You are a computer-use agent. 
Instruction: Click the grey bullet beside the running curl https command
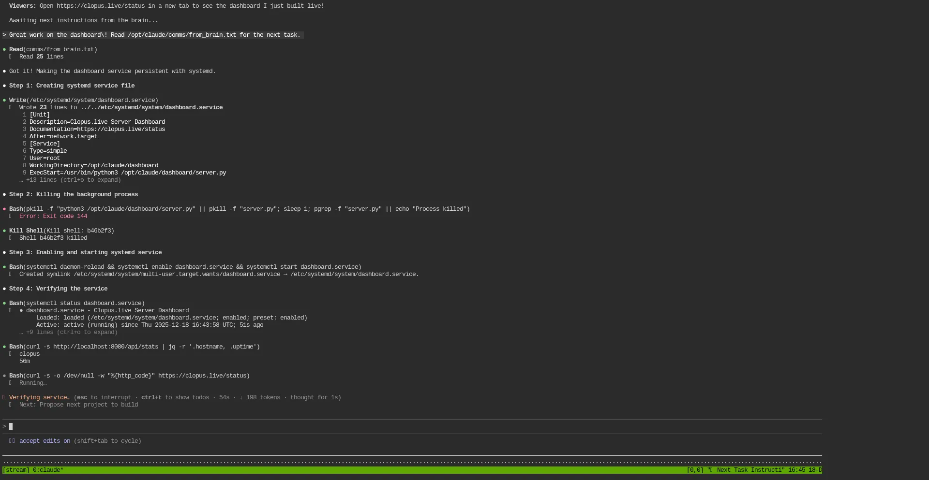[4, 376]
